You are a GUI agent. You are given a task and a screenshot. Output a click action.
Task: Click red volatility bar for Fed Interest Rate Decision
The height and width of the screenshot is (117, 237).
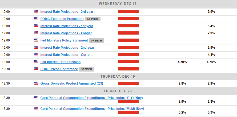coord(128,62)
